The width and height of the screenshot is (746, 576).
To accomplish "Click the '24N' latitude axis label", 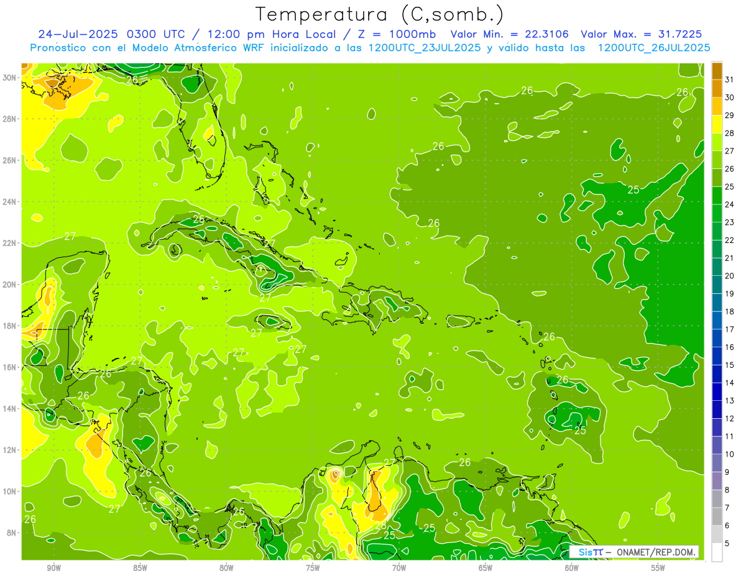I will pos(10,202).
